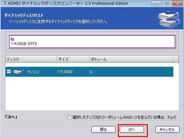Close the AOMEI converter window
The height and width of the screenshot is (138, 184).
click(178, 4)
